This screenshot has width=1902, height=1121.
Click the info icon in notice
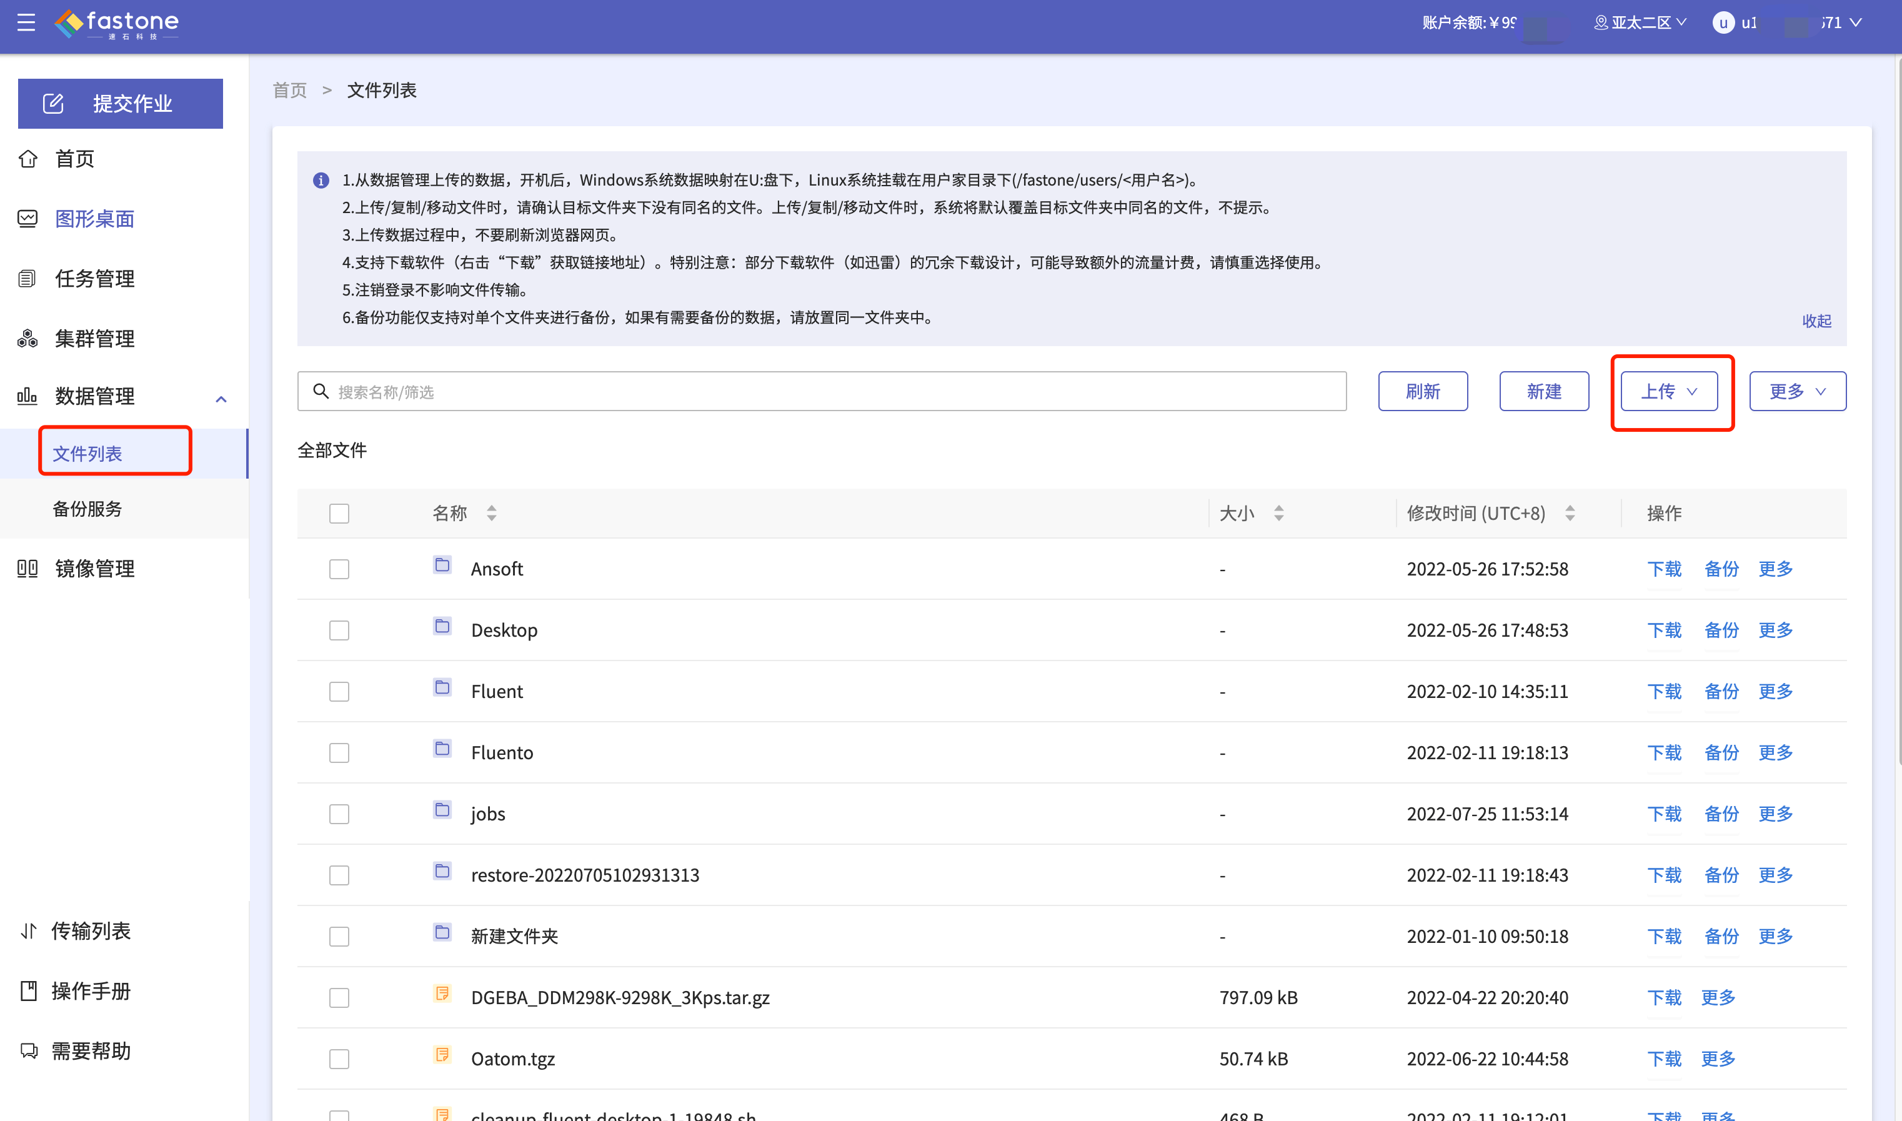point(321,181)
